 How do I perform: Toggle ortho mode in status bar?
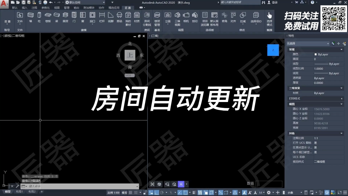[x=157, y=193]
